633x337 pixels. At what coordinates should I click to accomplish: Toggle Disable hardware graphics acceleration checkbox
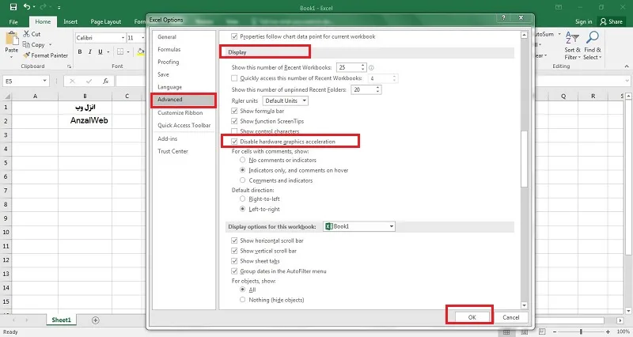coord(234,142)
